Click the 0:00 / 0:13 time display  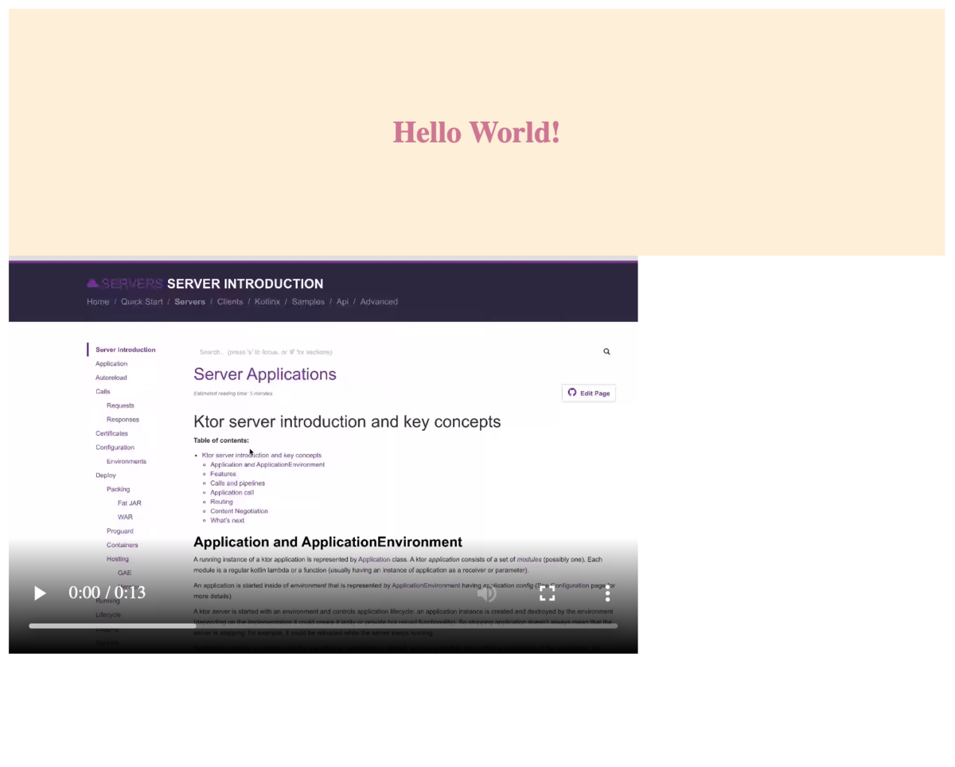(107, 593)
